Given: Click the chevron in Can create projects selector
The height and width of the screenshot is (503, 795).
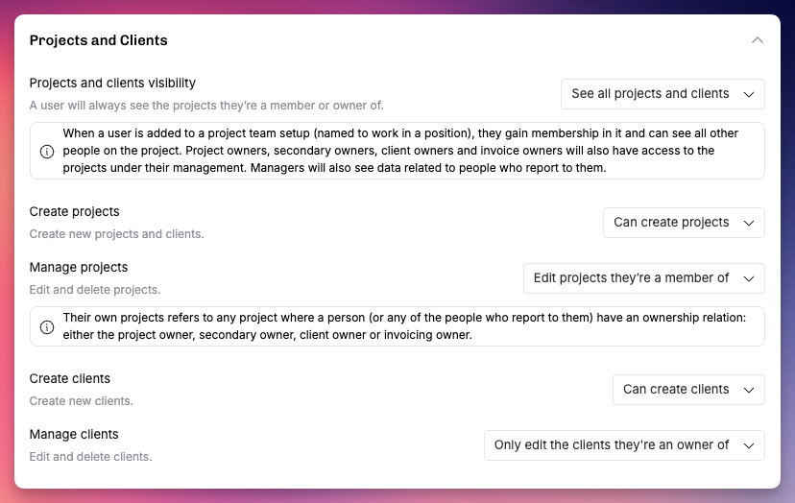Looking at the screenshot, I should point(748,223).
